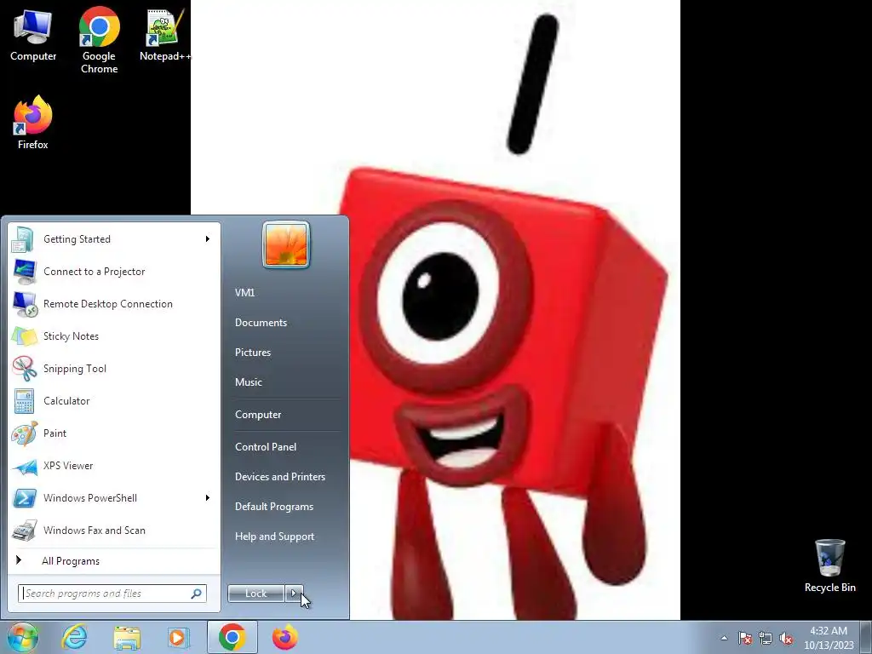
Task: Launch Windows Media Player from taskbar
Action: pyautogui.click(x=179, y=637)
